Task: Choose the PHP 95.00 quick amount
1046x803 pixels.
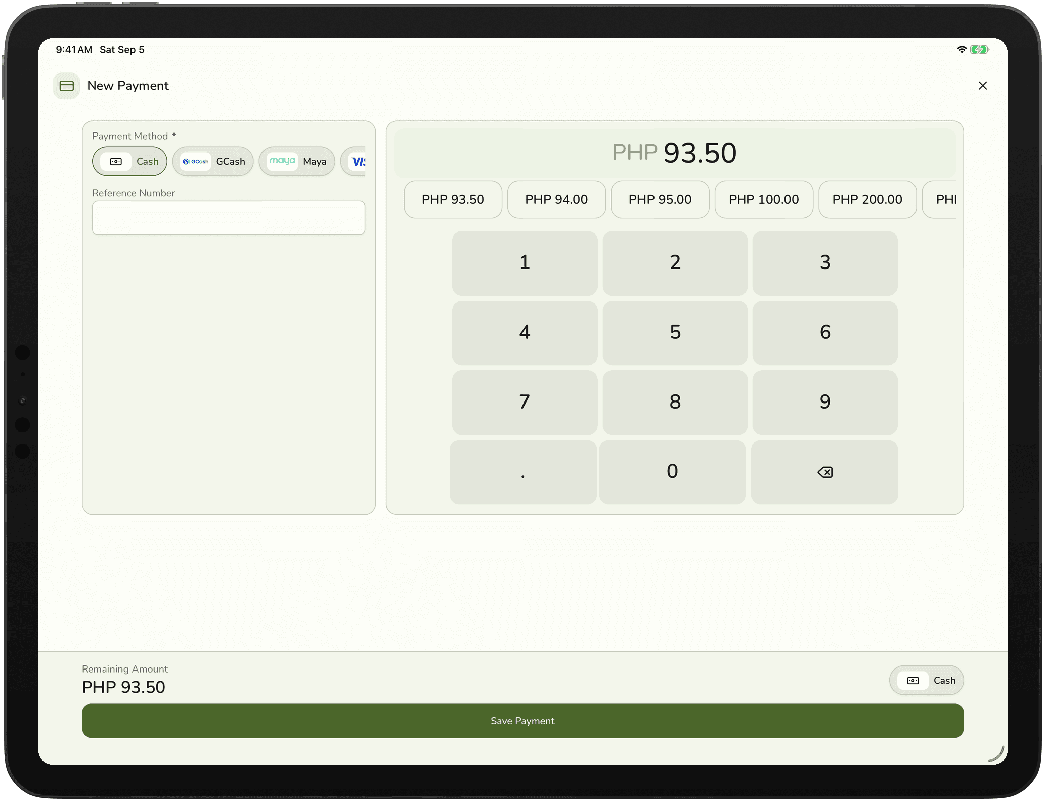Action: point(660,199)
